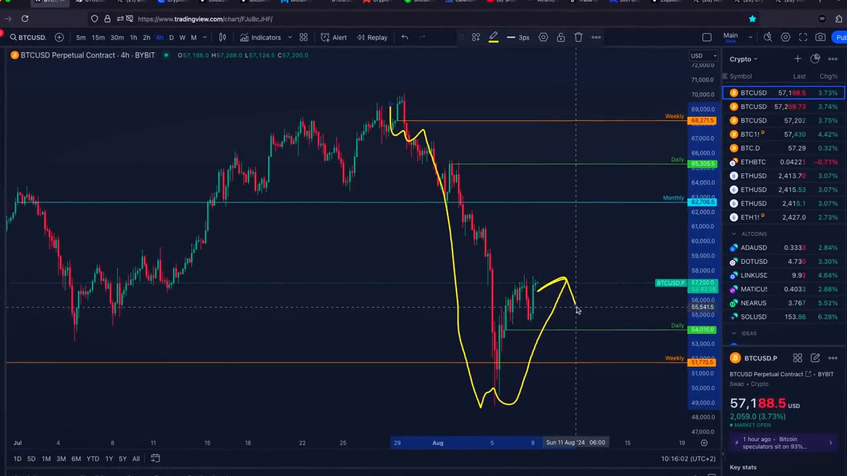The width and height of the screenshot is (847, 476).
Task: Select SOLUSD in the watchlist
Action: point(753,317)
